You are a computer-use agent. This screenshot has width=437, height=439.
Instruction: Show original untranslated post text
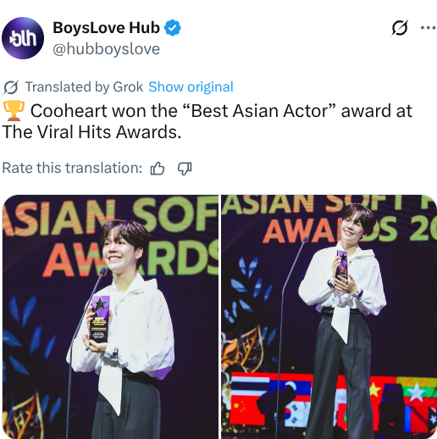tap(191, 86)
